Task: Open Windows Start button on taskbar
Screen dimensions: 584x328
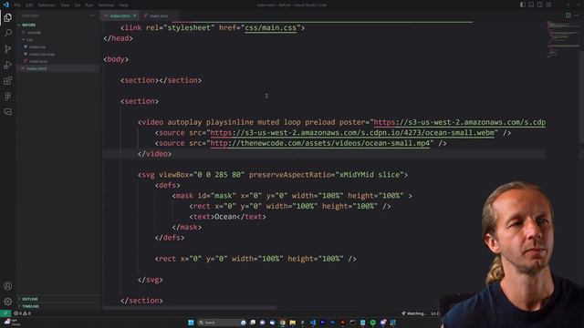Action: [191, 323]
